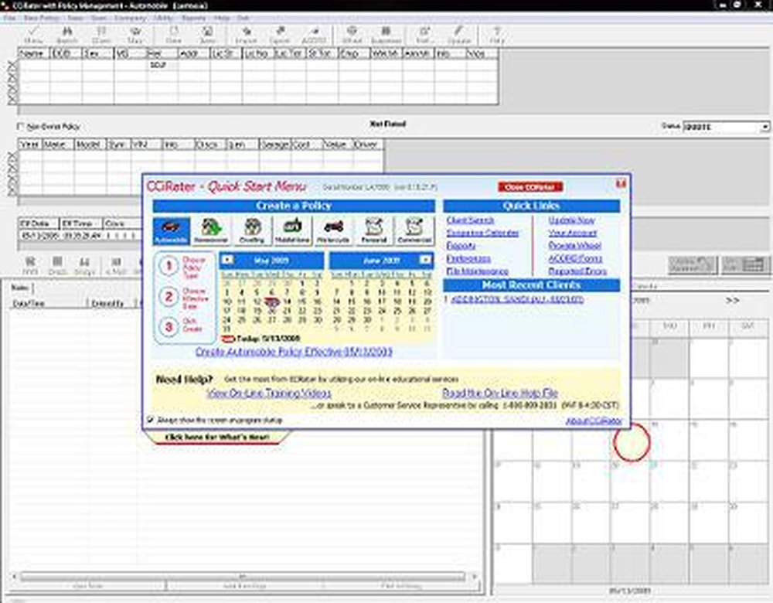The height and width of the screenshot is (603, 773).
Task: Click the Eff Date field value
Action: pyautogui.click(x=39, y=236)
